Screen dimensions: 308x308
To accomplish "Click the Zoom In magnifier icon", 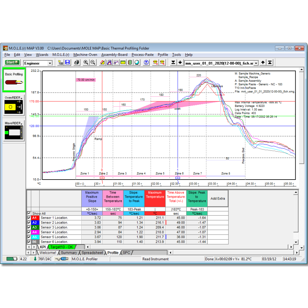I will [86, 63].
